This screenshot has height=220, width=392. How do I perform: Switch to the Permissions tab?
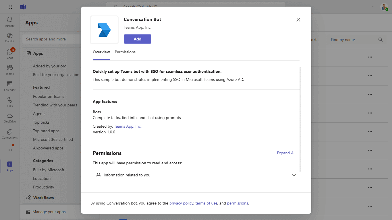click(125, 52)
